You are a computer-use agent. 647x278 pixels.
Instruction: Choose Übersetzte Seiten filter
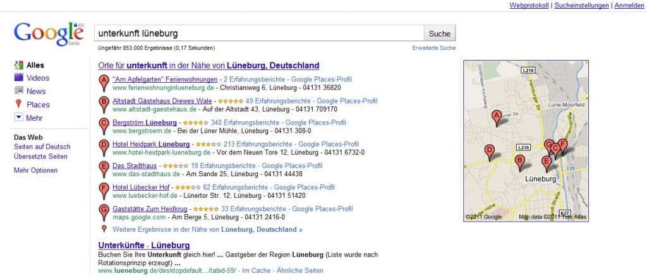pyautogui.click(x=40, y=156)
